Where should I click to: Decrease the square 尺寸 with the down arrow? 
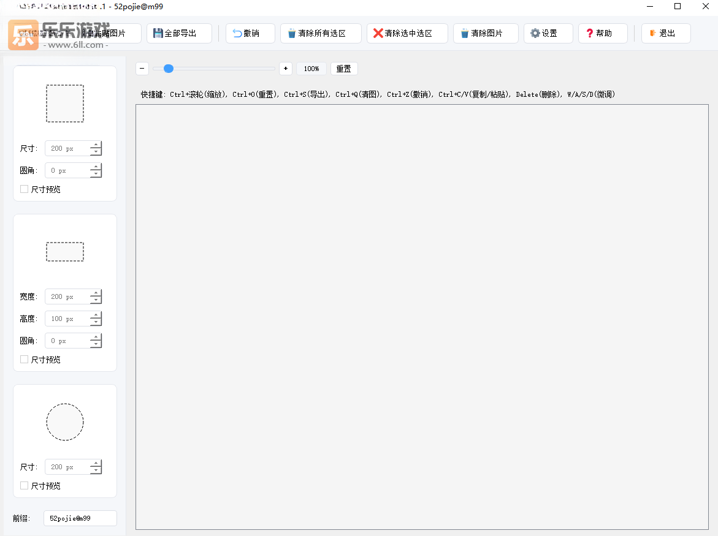96,152
